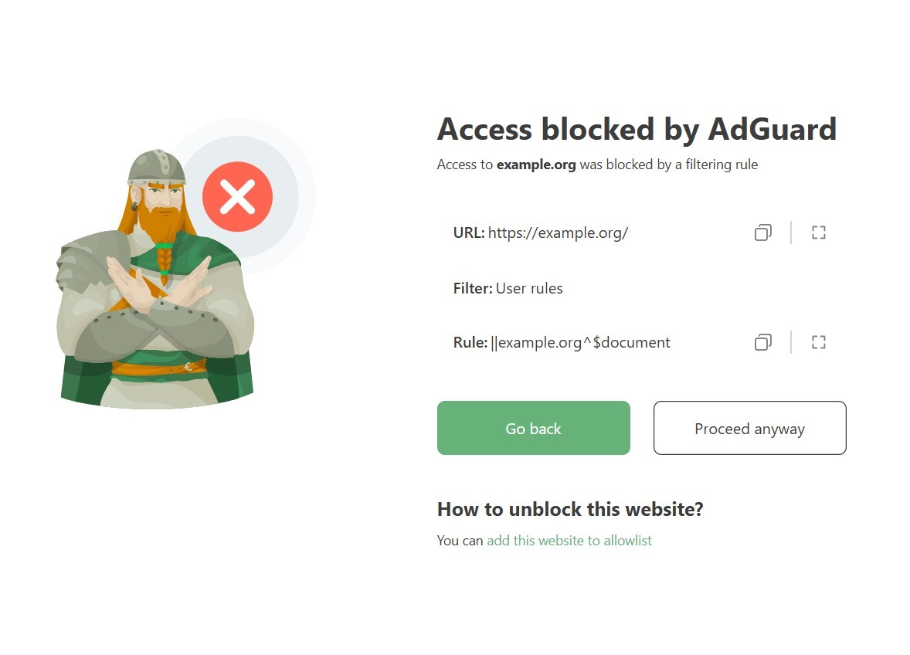Click the How to unblock this website heading
This screenshot has width=910, height=655.
[x=570, y=509]
